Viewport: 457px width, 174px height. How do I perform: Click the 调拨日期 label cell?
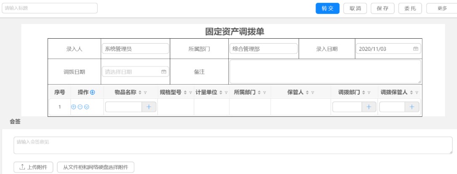(x=74, y=72)
